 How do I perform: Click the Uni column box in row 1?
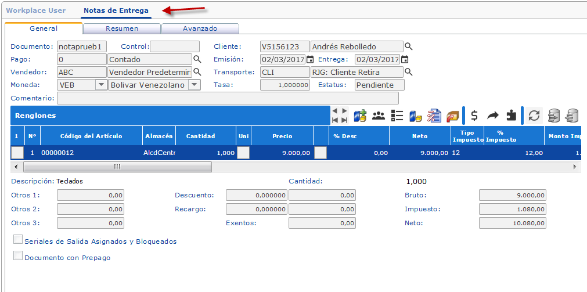pyautogui.click(x=243, y=153)
